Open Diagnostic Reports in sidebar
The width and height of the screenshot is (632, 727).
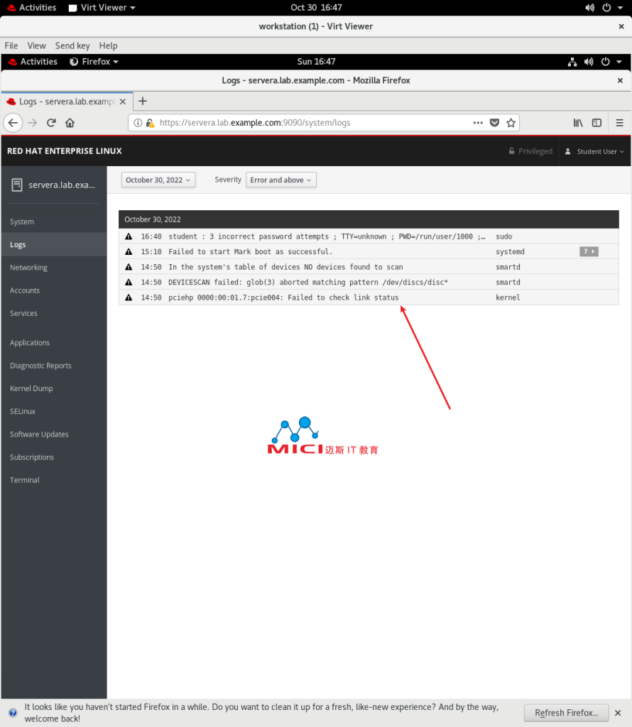[x=54, y=366]
